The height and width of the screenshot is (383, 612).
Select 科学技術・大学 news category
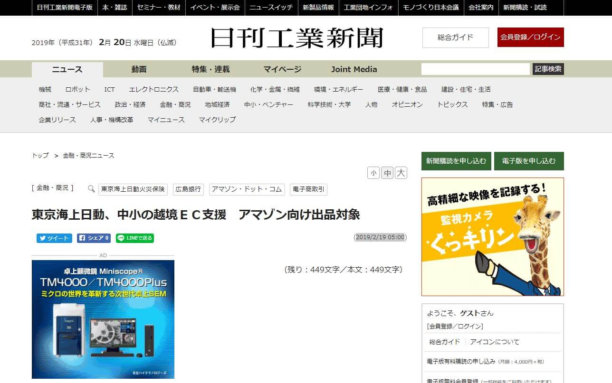(329, 104)
